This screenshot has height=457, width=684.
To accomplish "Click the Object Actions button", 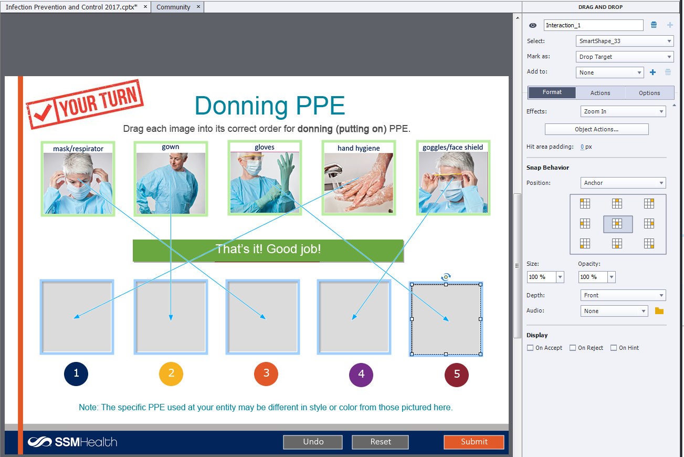I will pos(596,129).
